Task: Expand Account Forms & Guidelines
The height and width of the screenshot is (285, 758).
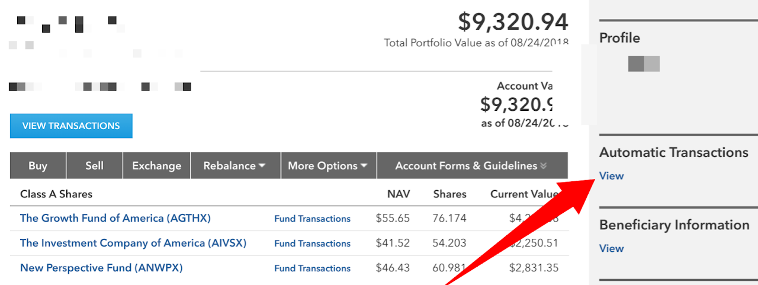Action: 471,166
